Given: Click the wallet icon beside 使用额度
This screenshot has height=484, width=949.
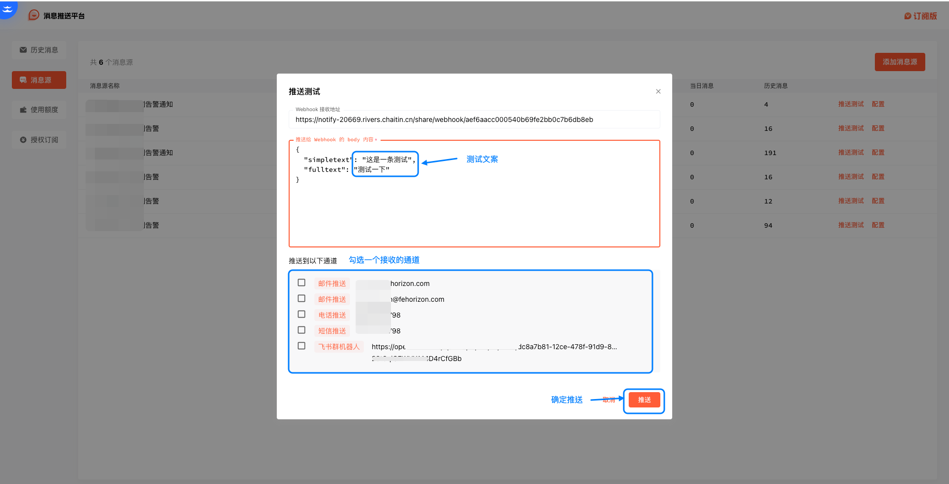Looking at the screenshot, I should click(23, 110).
